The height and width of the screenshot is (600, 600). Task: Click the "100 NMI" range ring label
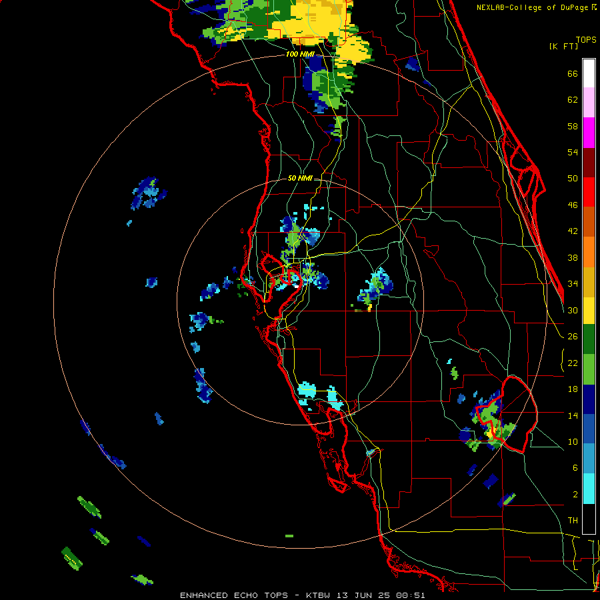click(300, 55)
